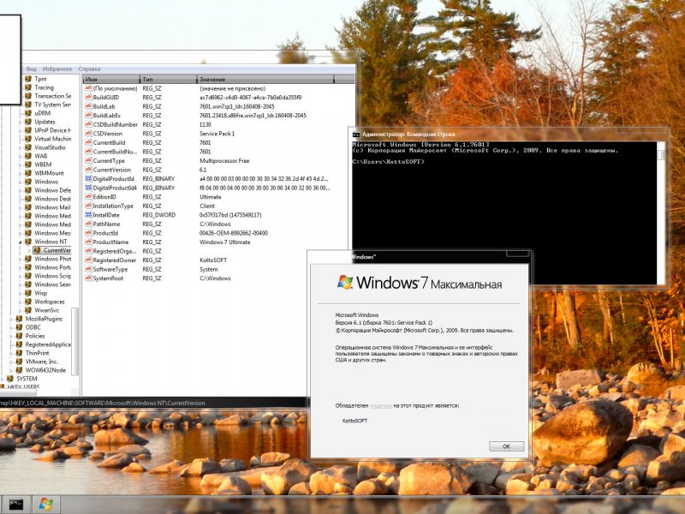Click the registry tree vertical scrollbar
Image resolution: width=685 pixels, height=514 pixels.
tap(74, 341)
